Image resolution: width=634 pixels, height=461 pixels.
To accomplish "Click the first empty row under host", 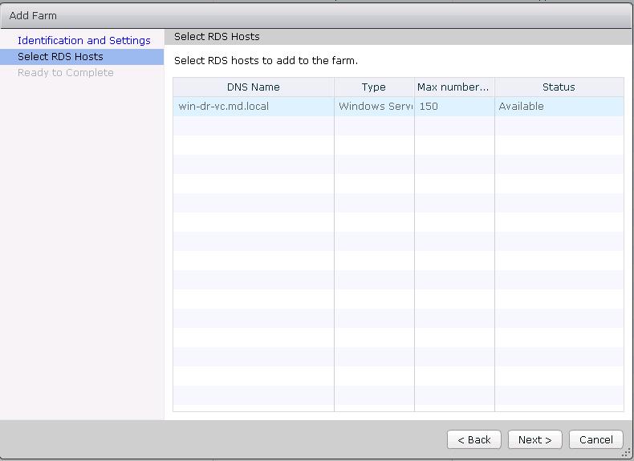I will pos(253,126).
